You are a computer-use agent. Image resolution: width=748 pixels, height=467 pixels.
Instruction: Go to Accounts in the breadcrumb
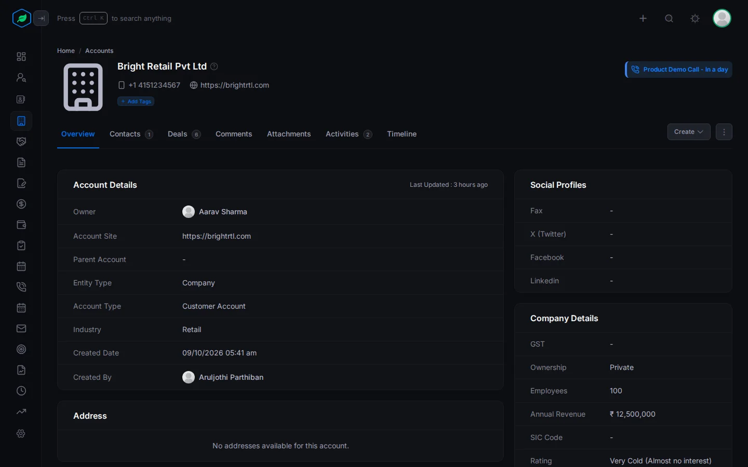[x=99, y=51]
